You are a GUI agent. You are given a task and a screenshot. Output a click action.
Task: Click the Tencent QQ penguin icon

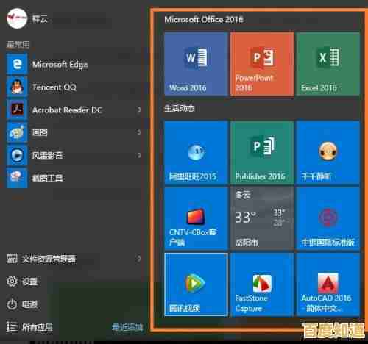click(x=17, y=87)
